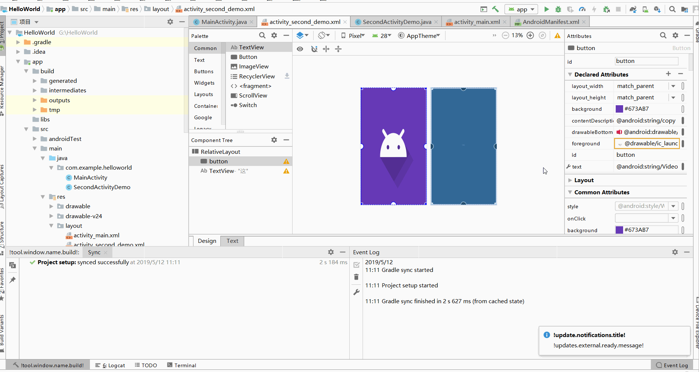Remove declared attribute with minus icon
Screen dimensions: 699x372
pos(681,74)
